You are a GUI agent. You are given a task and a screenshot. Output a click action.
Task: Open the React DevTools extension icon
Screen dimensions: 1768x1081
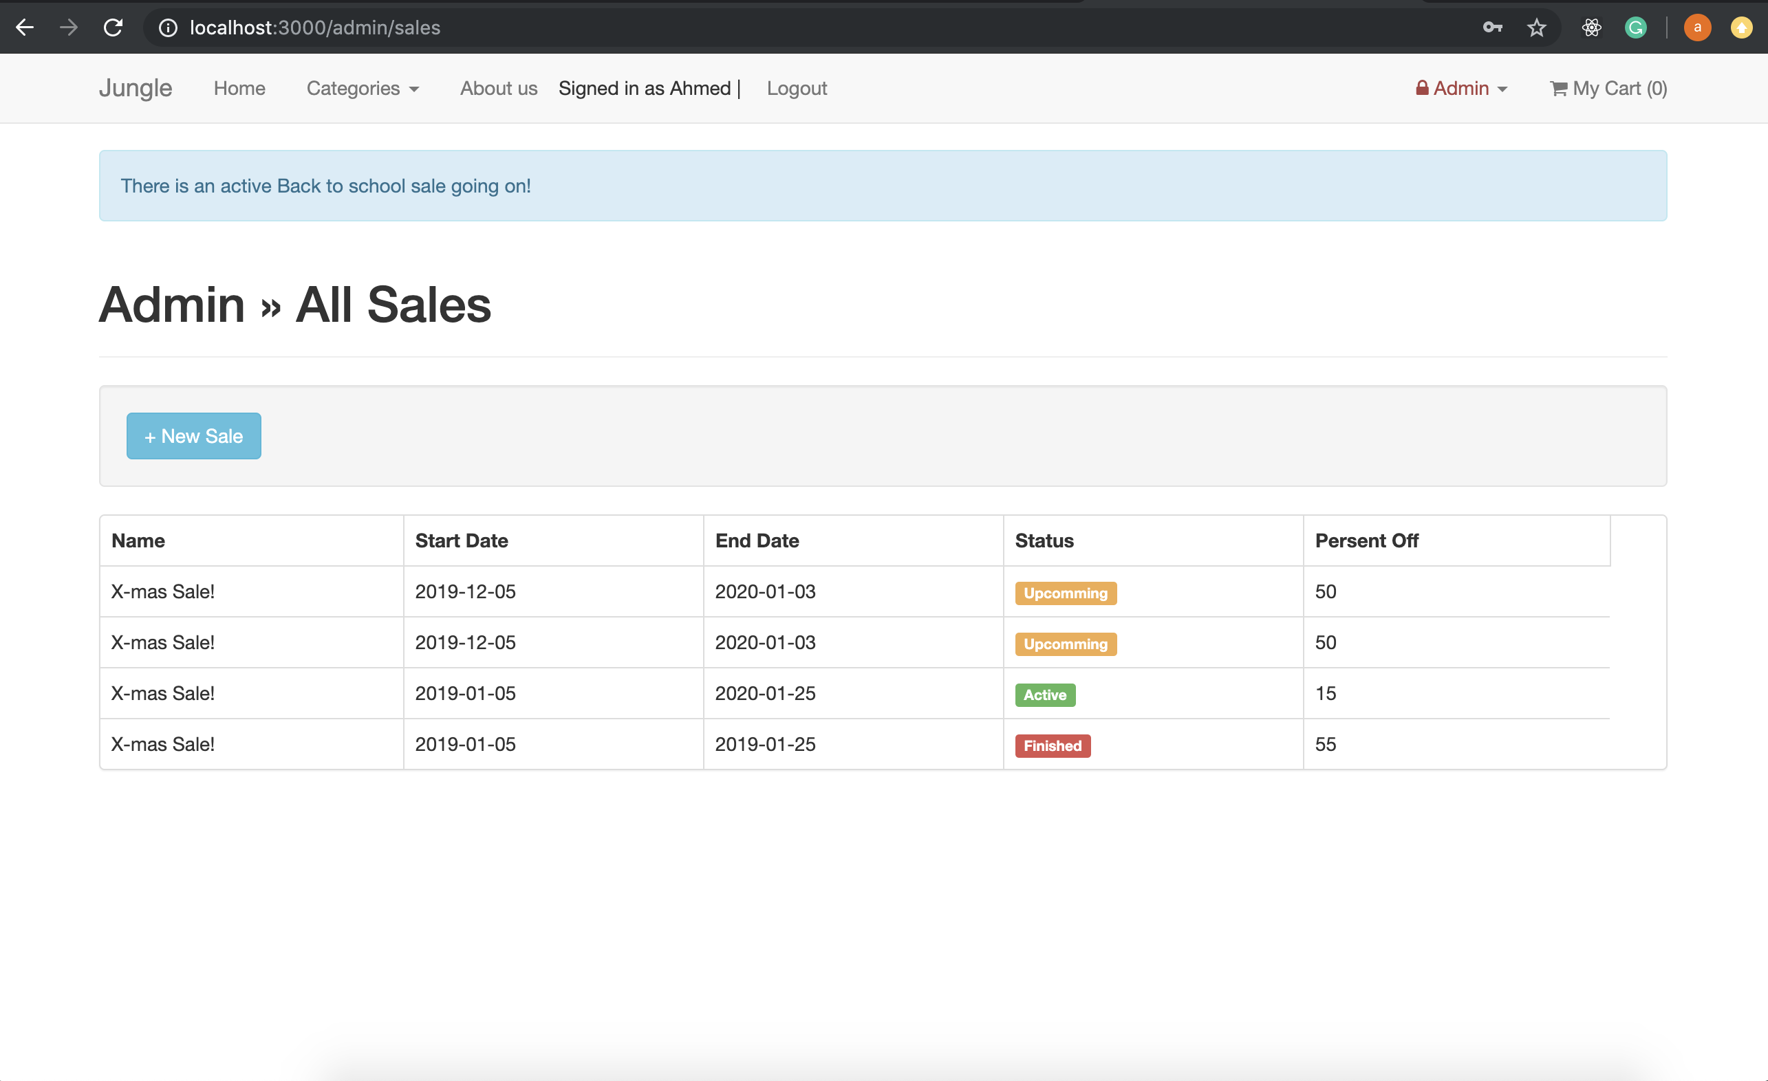[1591, 28]
